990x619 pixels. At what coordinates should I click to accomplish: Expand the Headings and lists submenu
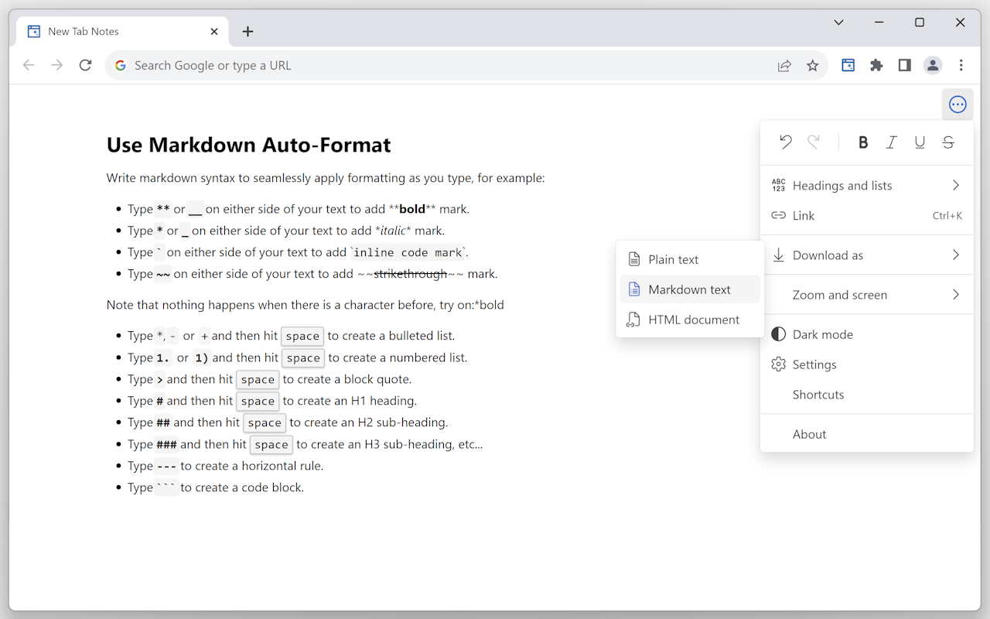pos(841,185)
